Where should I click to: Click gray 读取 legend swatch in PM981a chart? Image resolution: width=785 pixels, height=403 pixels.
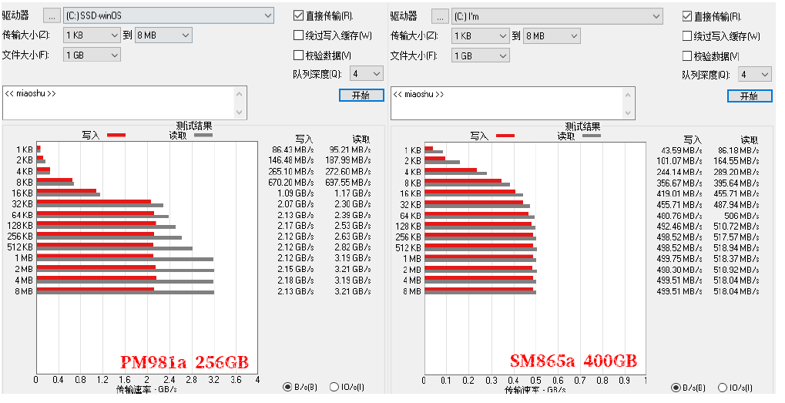tap(203, 135)
